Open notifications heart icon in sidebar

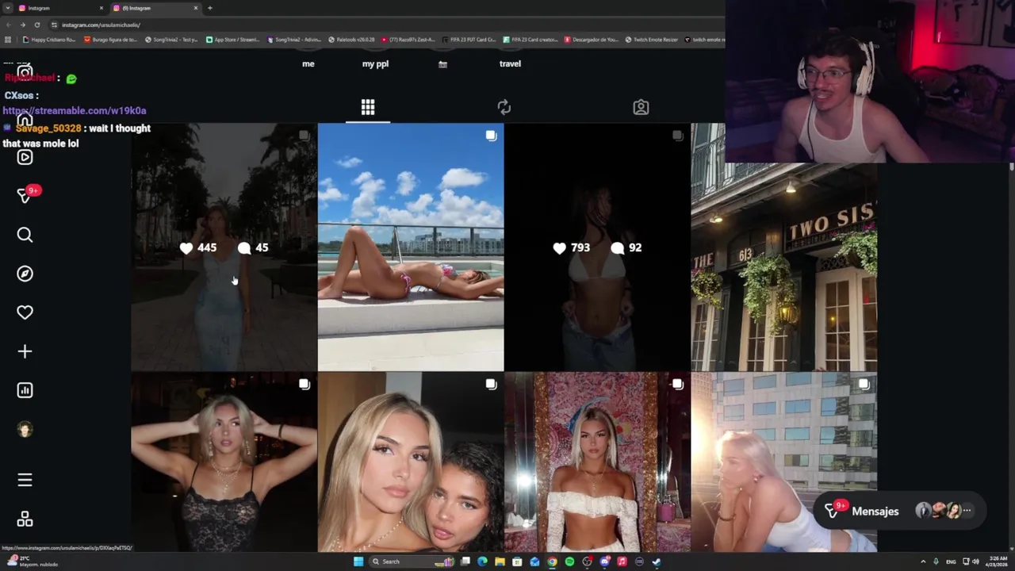point(25,312)
